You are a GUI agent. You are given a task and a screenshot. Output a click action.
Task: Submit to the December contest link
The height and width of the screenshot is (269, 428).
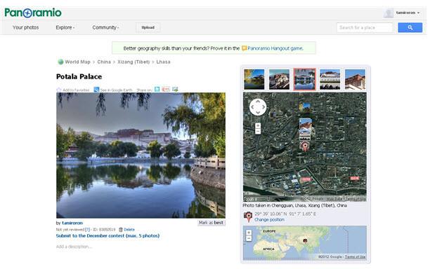[108, 236]
